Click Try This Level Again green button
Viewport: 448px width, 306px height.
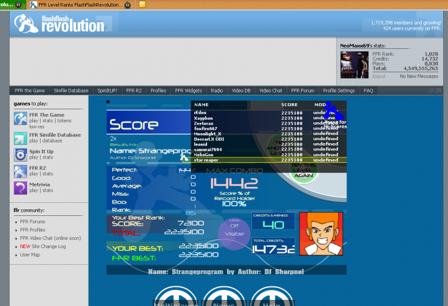303,171
